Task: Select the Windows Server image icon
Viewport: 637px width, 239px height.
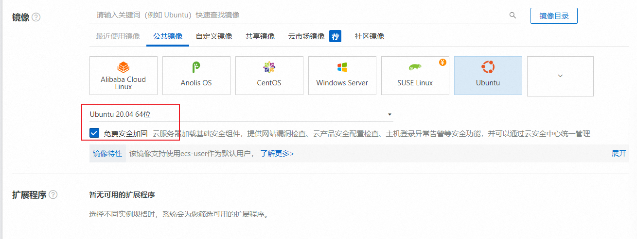Action: click(x=342, y=67)
